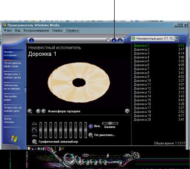
Task: Collapse the left task sidebar arrow
Action: coord(26,90)
